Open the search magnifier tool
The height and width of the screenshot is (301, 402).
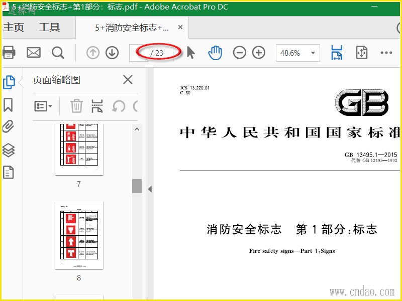click(x=58, y=53)
